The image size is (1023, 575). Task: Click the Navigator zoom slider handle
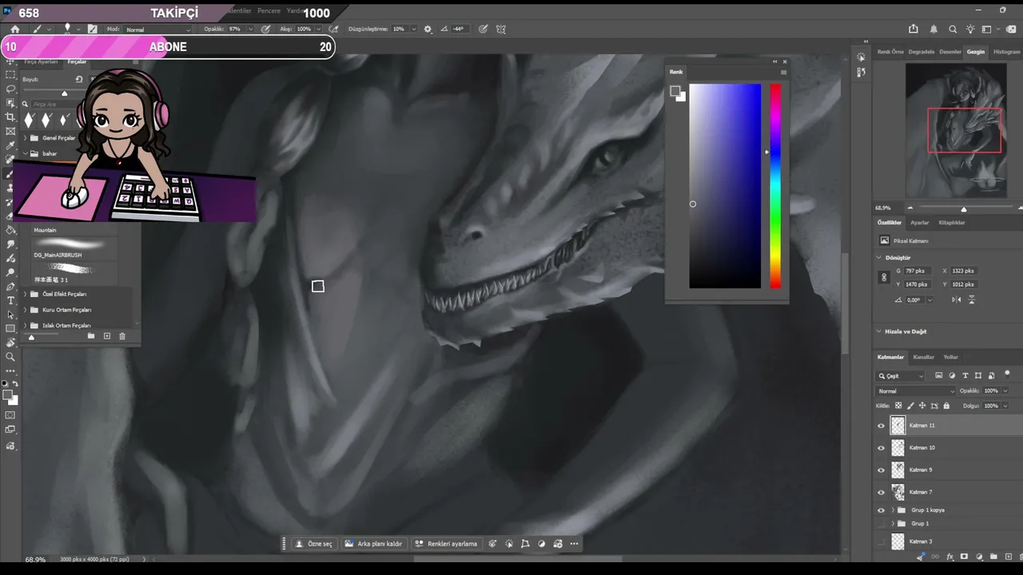(x=963, y=209)
